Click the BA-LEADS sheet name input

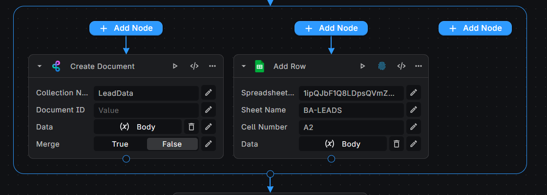(x=351, y=110)
